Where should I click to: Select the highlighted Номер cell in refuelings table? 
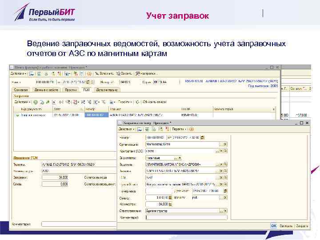click(96, 115)
